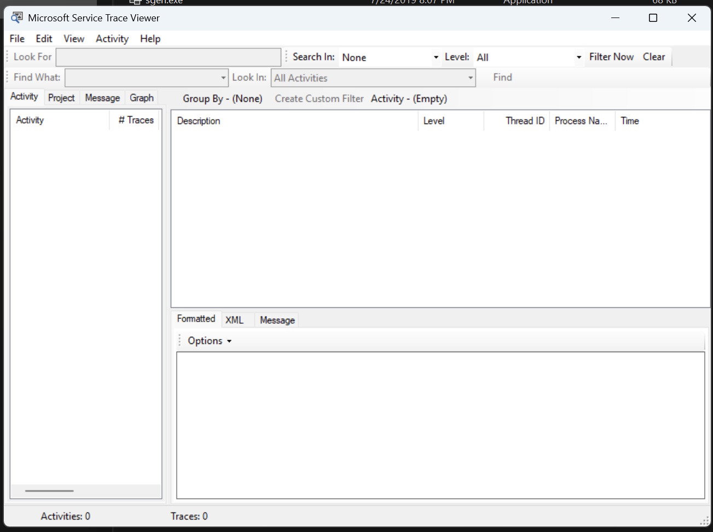Minimize the Service Trace Viewer window

click(616, 18)
